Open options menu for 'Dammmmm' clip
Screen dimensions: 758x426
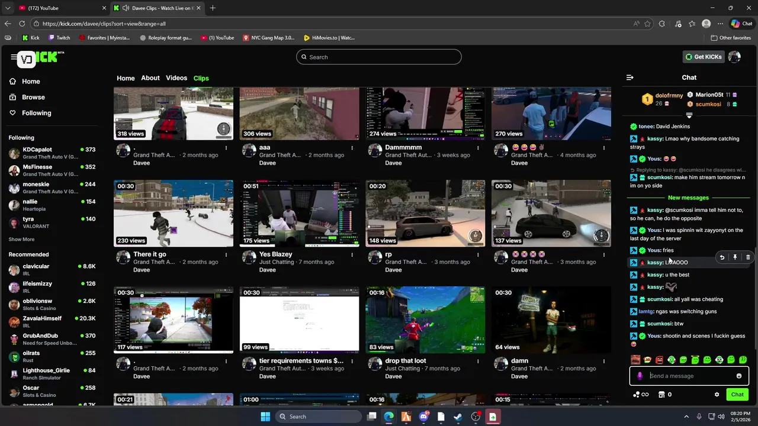point(478,148)
